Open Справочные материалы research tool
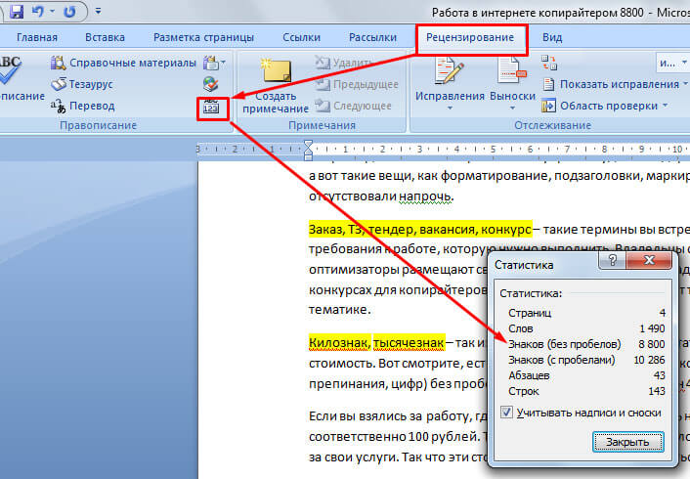The width and height of the screenshot is (690, 479). point(123,64)
